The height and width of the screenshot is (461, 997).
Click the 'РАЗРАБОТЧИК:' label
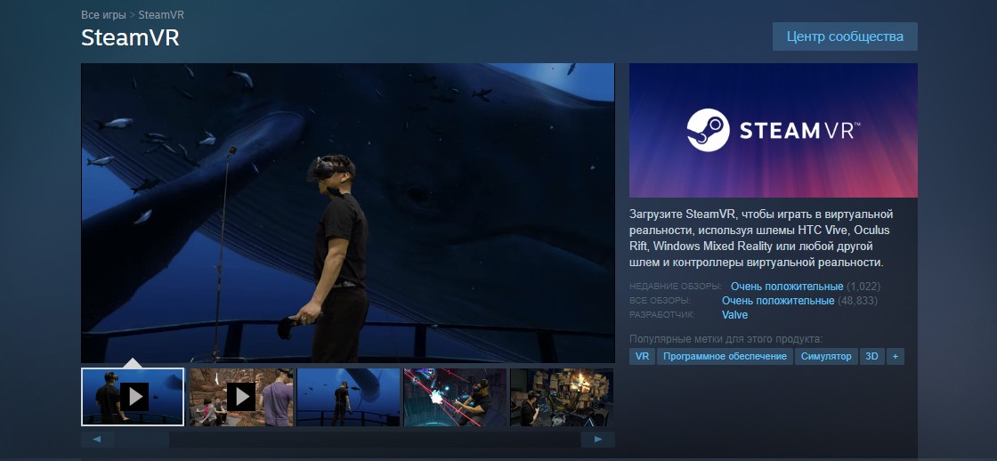[x=662, y=315]
